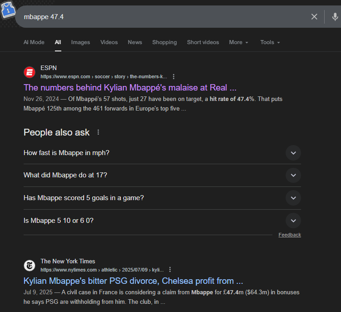Click the 'Nov 26, 2024' date text
341x312 pixels.
click(41, 99)
